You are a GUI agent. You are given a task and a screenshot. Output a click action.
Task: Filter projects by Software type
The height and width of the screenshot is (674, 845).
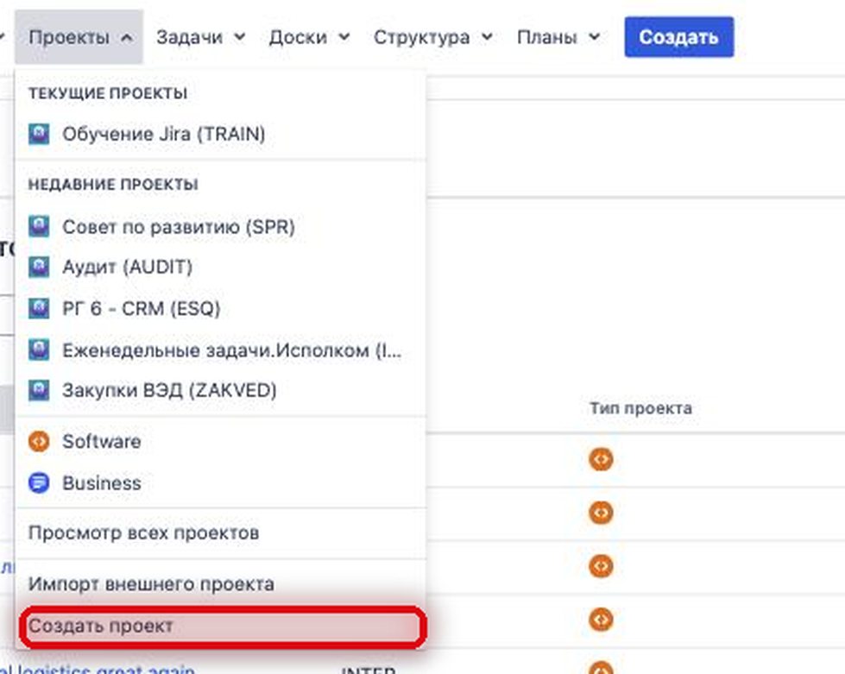(220, 441)
